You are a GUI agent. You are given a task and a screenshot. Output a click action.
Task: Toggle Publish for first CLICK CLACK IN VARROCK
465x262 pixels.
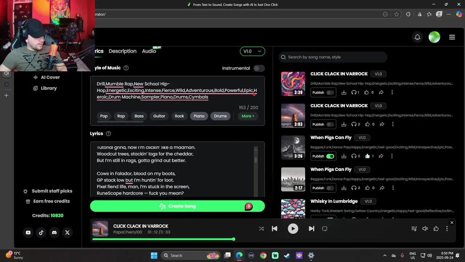tap(330, 92)
